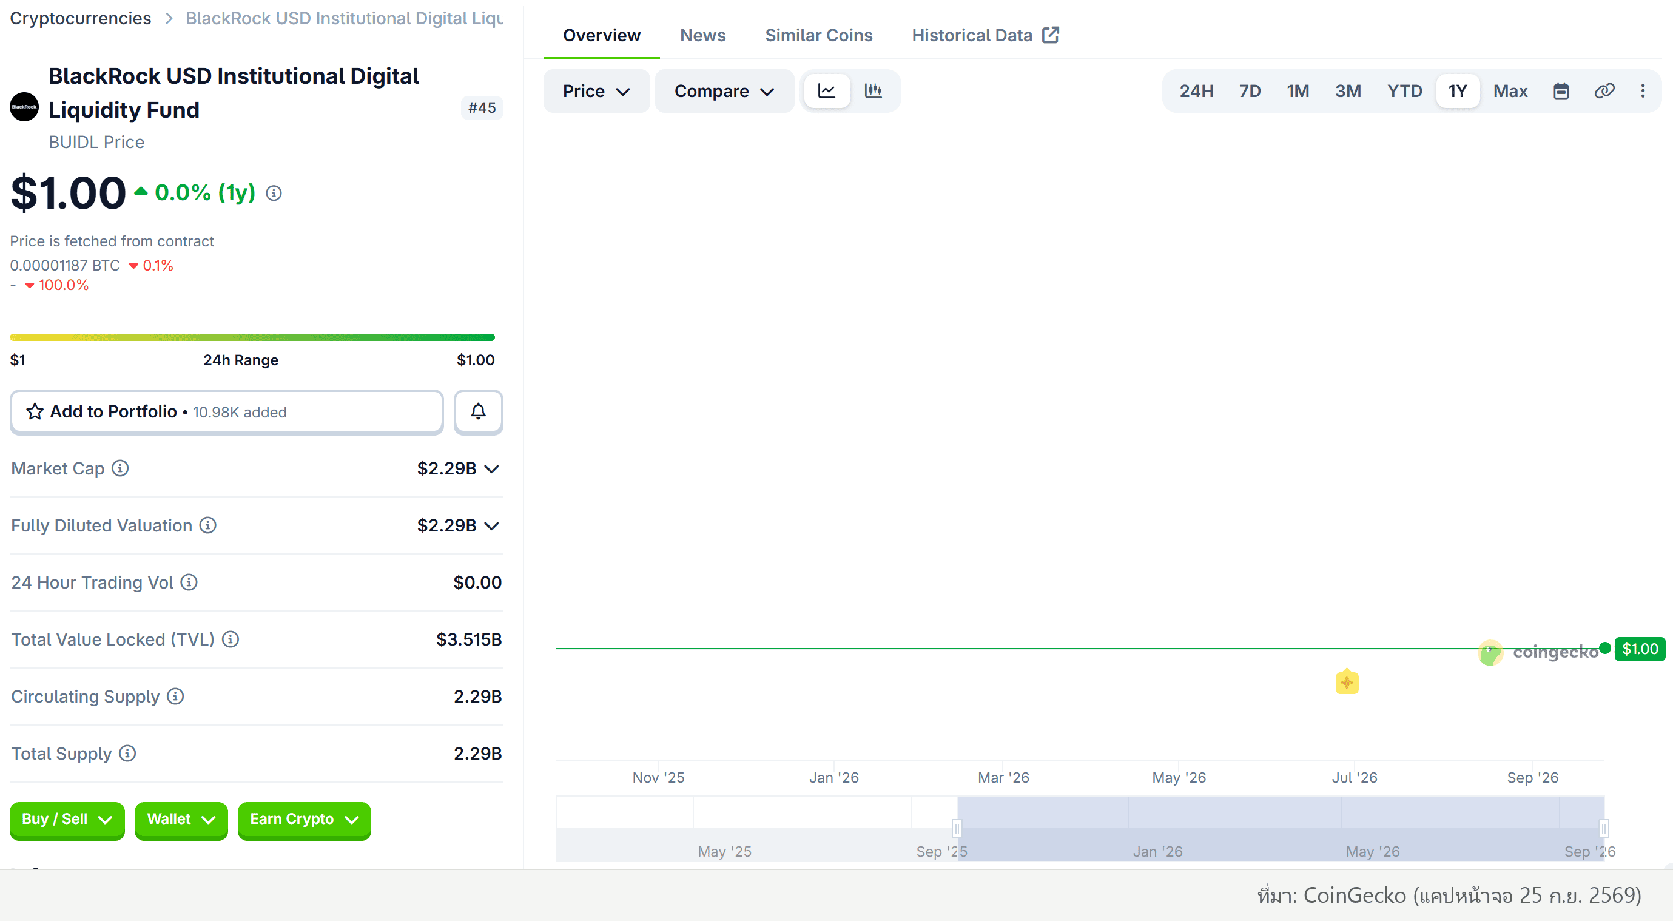The image size is (1673, 921).
Task: Click the 0.00001187 BTC price text
Action: click(65, 266)
